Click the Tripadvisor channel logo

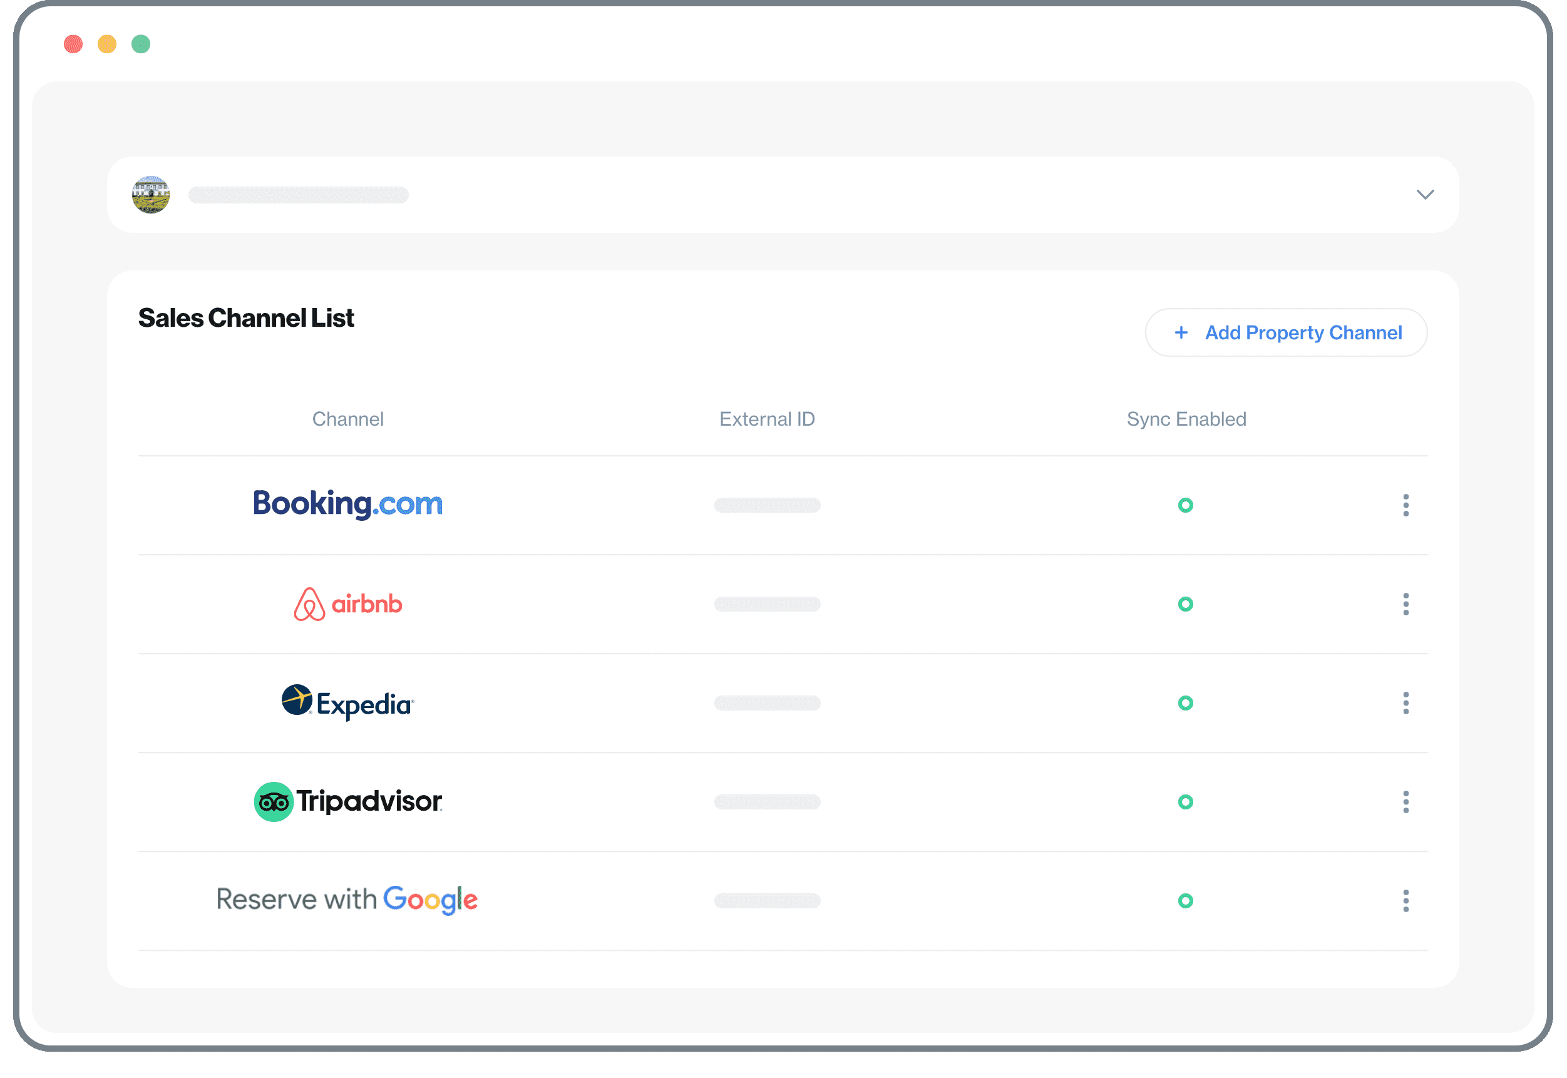(348, 802)
